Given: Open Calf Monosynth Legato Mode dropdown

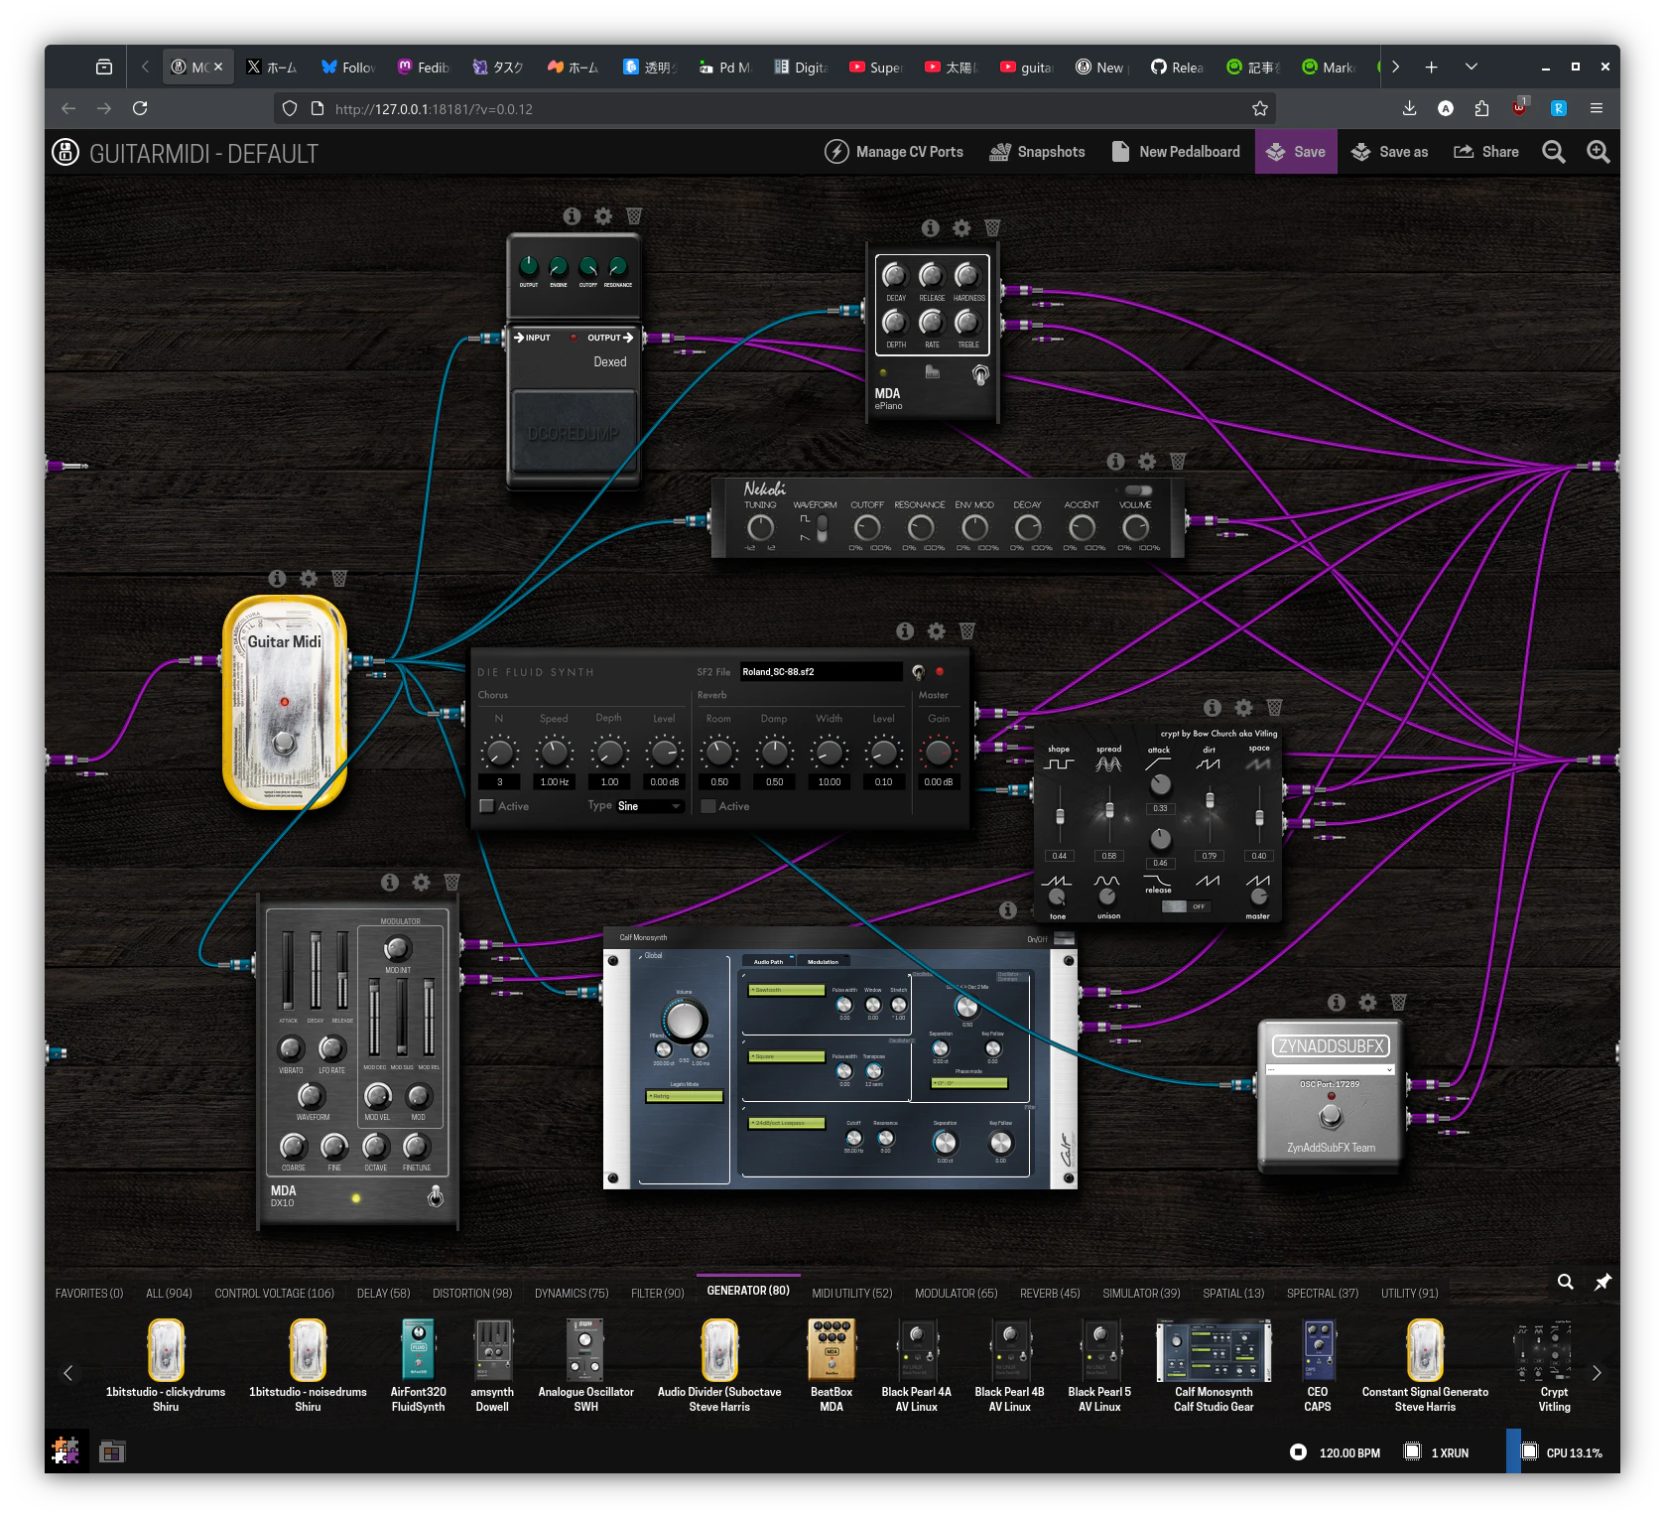Looking at the screenshot, I should (x=685, y=1096).
